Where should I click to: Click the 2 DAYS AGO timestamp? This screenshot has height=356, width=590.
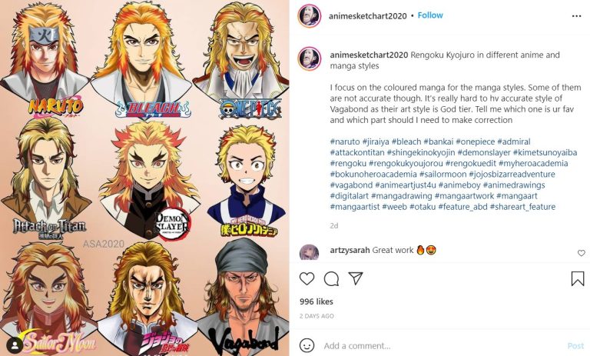coord(317,316)
